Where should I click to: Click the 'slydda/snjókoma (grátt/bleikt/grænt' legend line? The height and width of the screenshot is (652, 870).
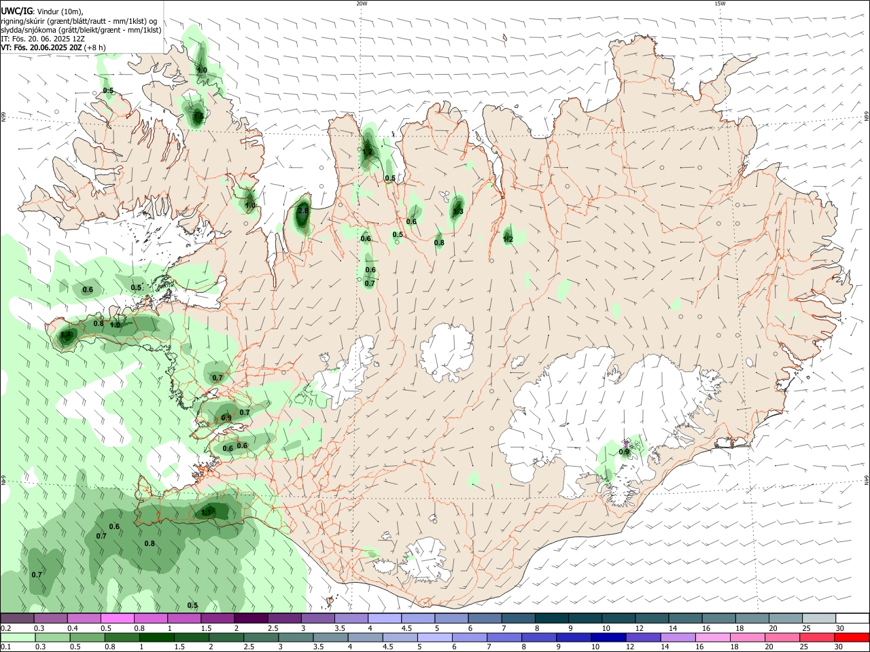81,30
